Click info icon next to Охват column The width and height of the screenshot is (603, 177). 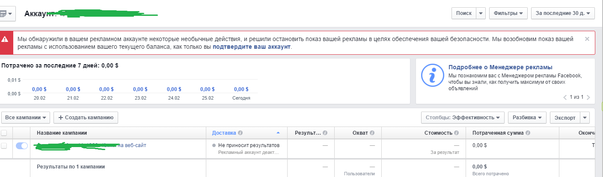(372, 133)
